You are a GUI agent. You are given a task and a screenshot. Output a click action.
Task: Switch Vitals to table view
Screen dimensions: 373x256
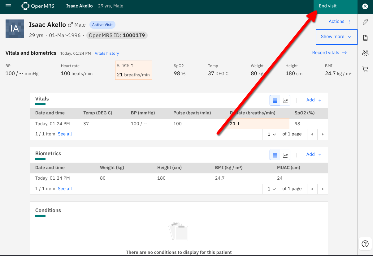275,100
